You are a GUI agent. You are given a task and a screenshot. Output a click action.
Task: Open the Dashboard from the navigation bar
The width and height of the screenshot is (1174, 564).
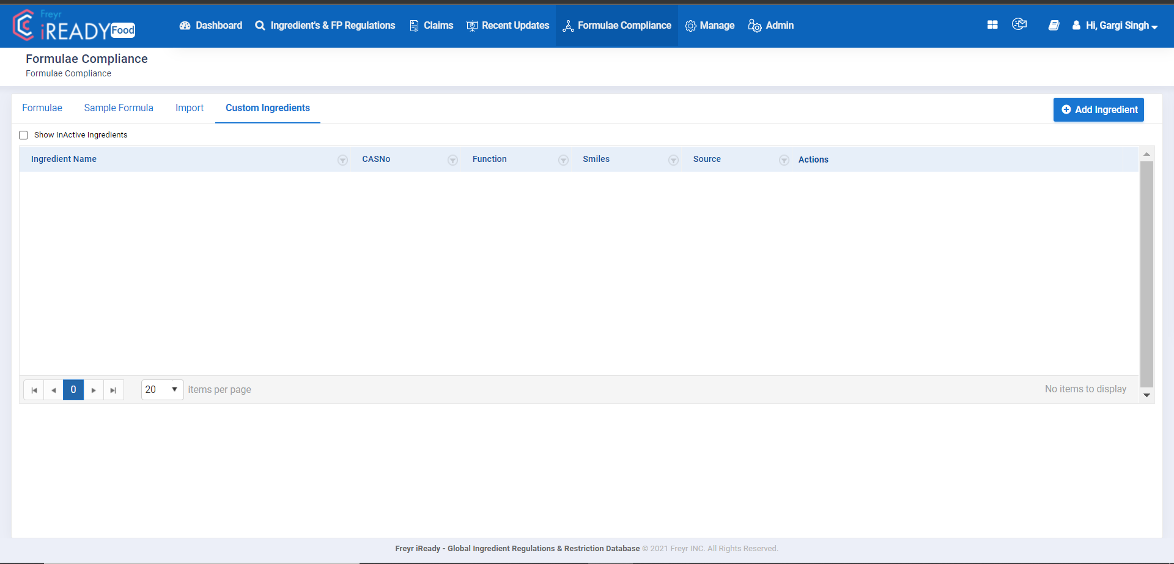185,25
